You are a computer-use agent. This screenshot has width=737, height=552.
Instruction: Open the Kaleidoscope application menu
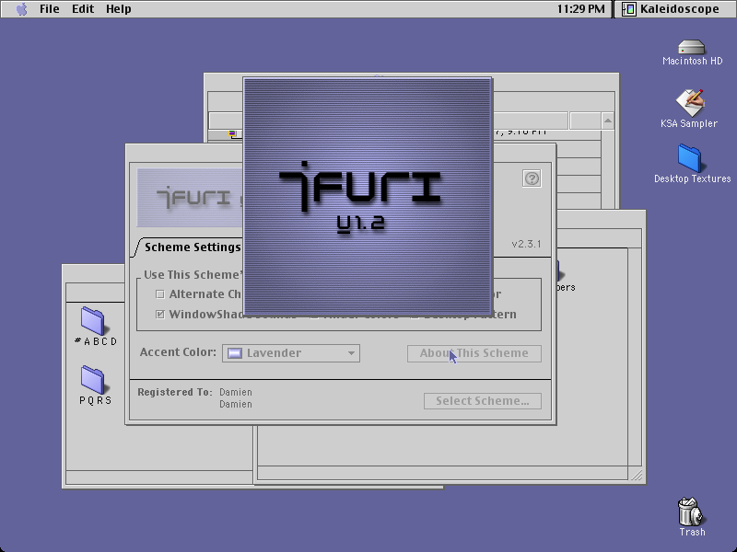coord(671,9)
